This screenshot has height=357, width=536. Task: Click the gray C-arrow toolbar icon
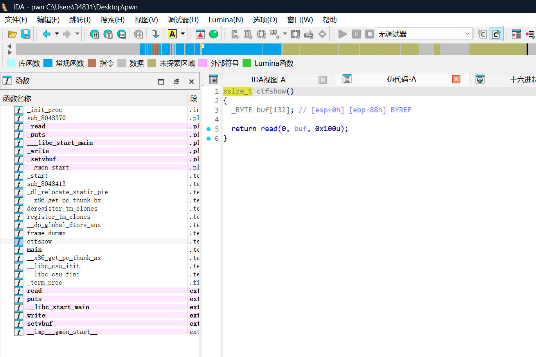coord(482,34)
